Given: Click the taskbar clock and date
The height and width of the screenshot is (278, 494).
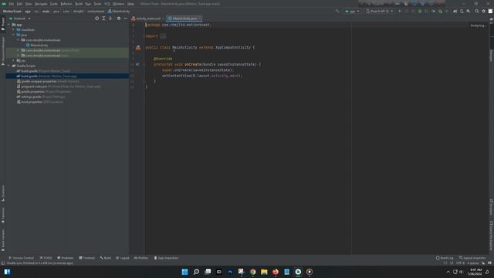Looking at the screenshot, I should (475, 272).
